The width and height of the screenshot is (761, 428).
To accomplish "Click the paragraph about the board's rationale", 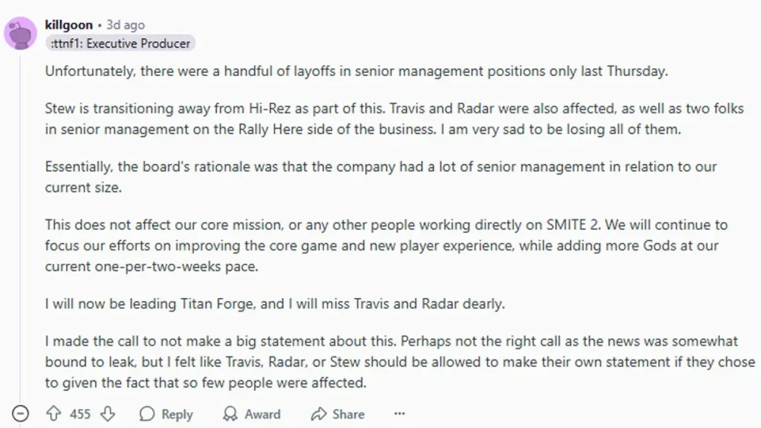I will tap(380, 176).
